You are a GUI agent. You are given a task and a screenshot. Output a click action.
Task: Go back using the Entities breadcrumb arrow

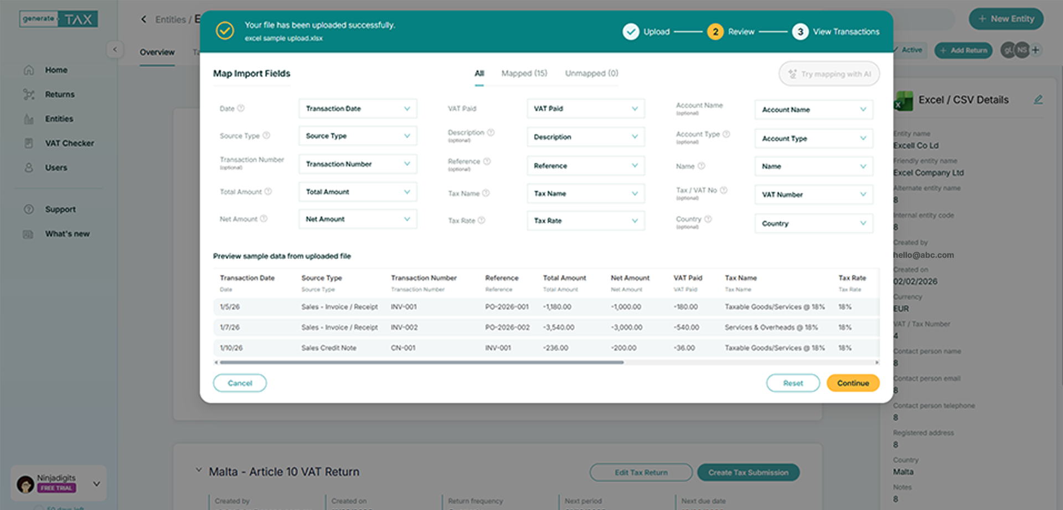click(x=144, y=19)
